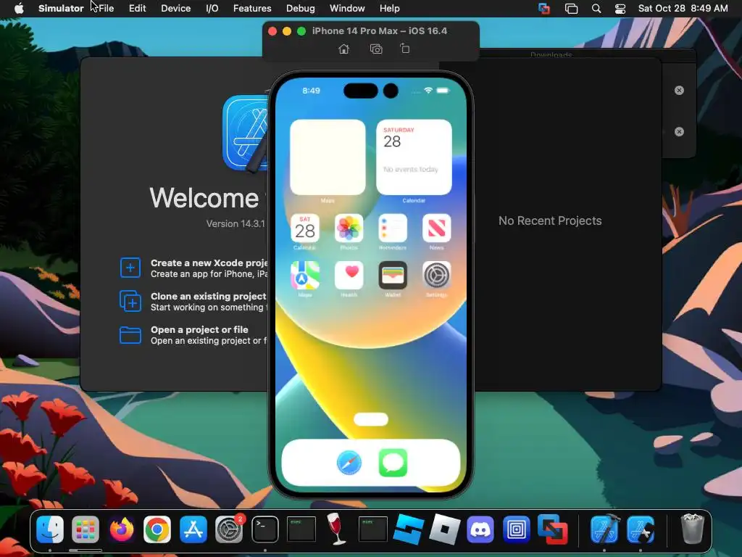742x557 pixels.
Task: Open the Window menu
Action: point(347,9)
